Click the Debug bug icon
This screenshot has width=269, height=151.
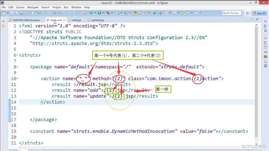[91, 13]
